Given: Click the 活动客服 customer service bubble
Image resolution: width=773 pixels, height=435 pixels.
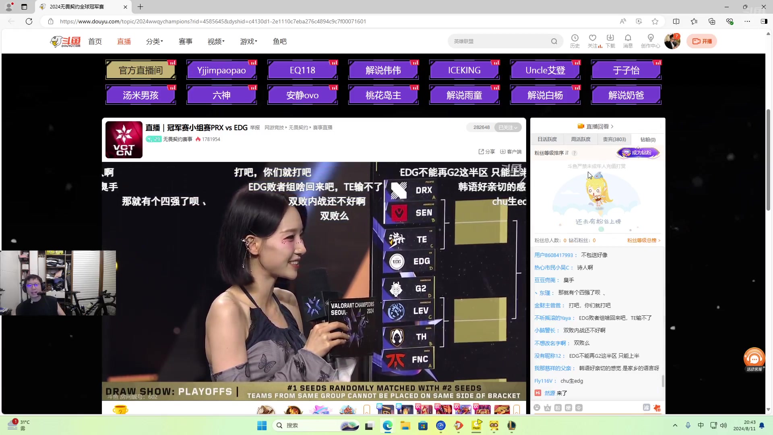Looking at the screenshot, I should click(x=754, y=359).
